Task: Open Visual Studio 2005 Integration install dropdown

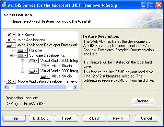Action: [34, 61]
